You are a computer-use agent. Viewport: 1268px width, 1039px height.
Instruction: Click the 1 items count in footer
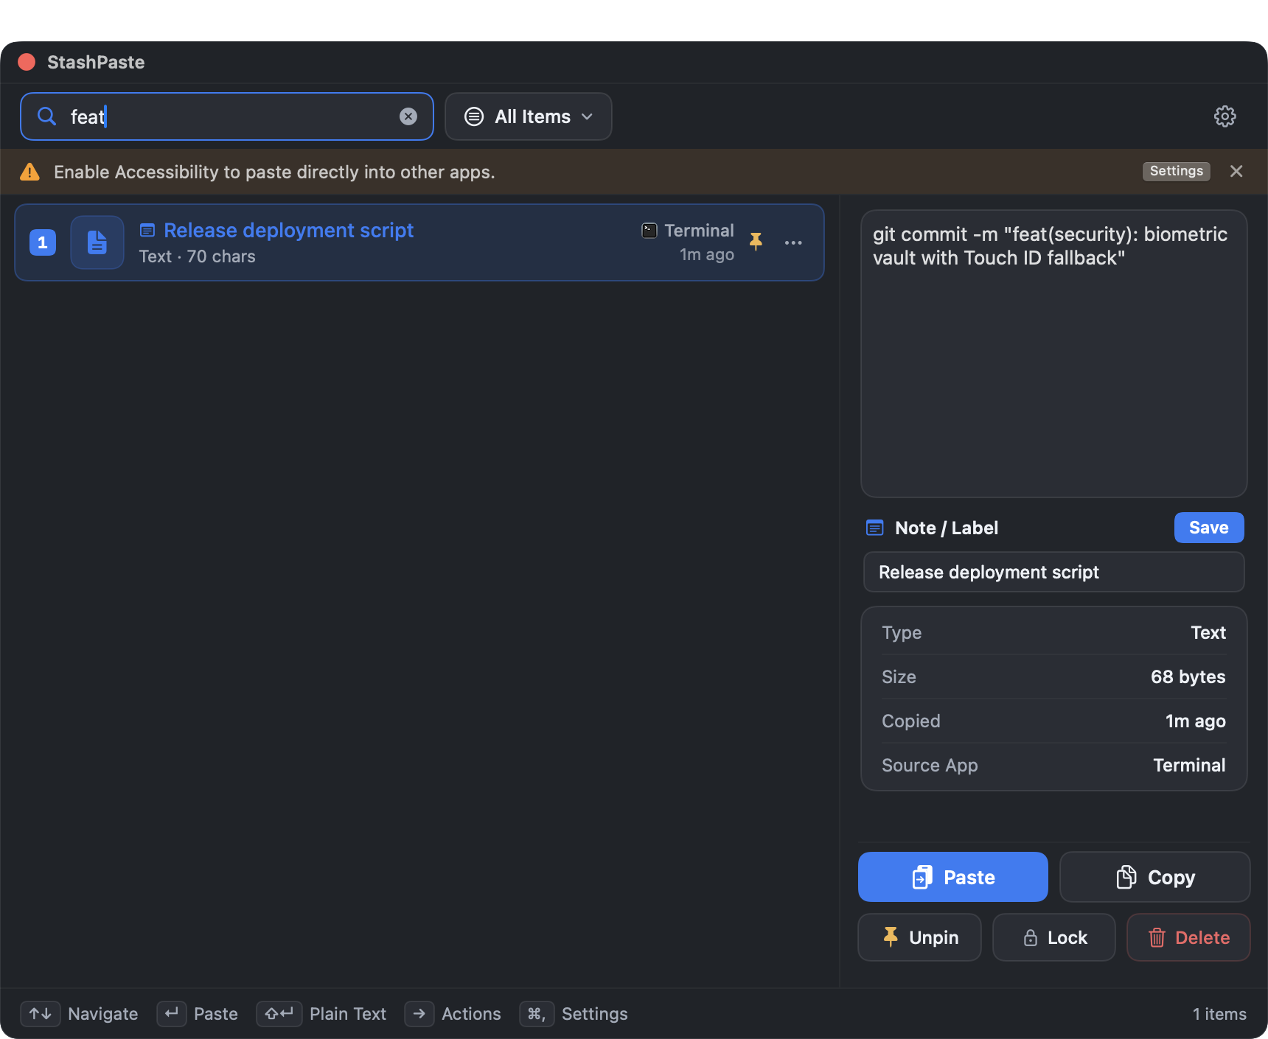pos(1219,1014)
